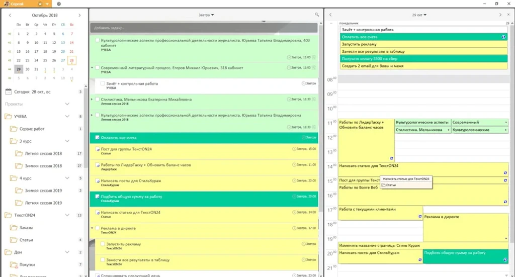Select Летняя сессия 2018 in project tree

click(x=43, y=154)
